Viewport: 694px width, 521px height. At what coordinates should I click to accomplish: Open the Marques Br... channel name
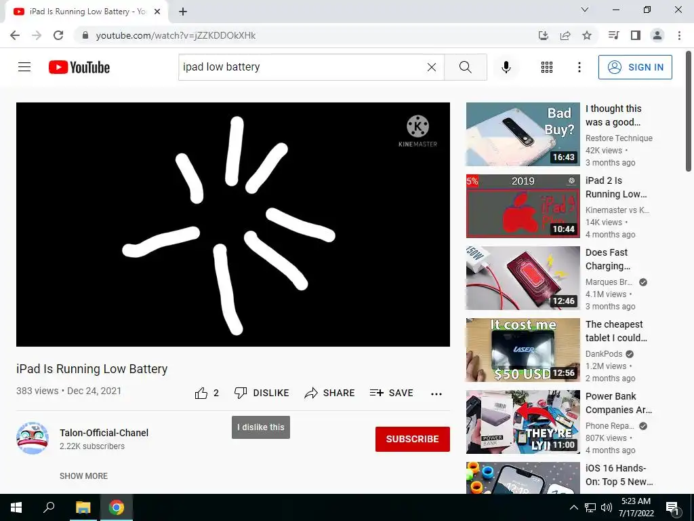pyautogui.click(x=609, y=282)
